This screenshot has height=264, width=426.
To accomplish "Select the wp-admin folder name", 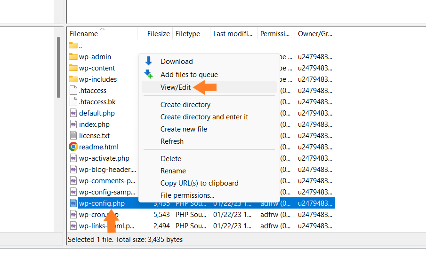I will [x=95, y=57].
